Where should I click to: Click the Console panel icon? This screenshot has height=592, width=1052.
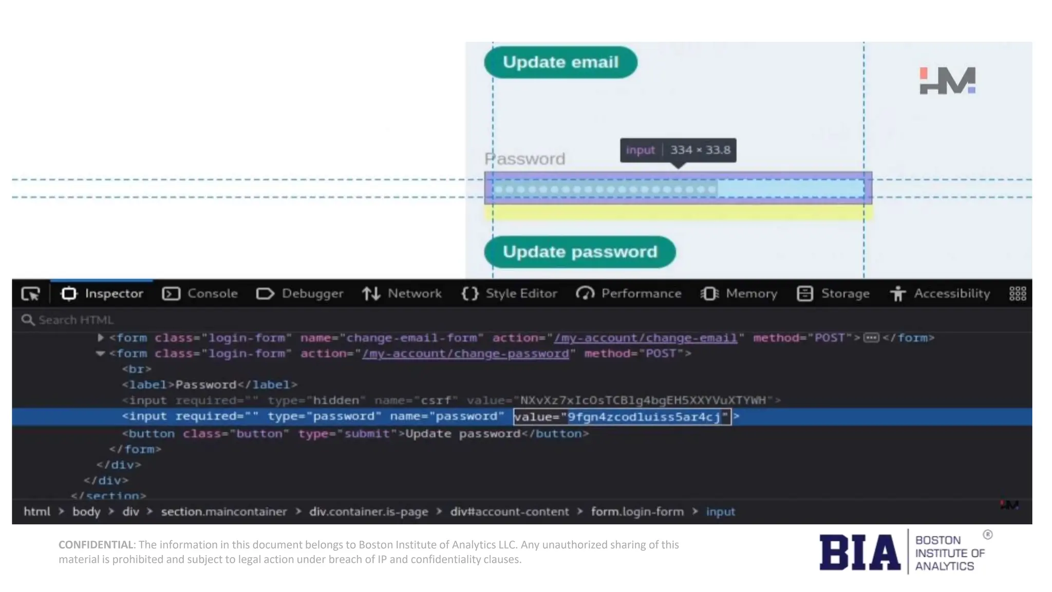[x=171, y=294]
